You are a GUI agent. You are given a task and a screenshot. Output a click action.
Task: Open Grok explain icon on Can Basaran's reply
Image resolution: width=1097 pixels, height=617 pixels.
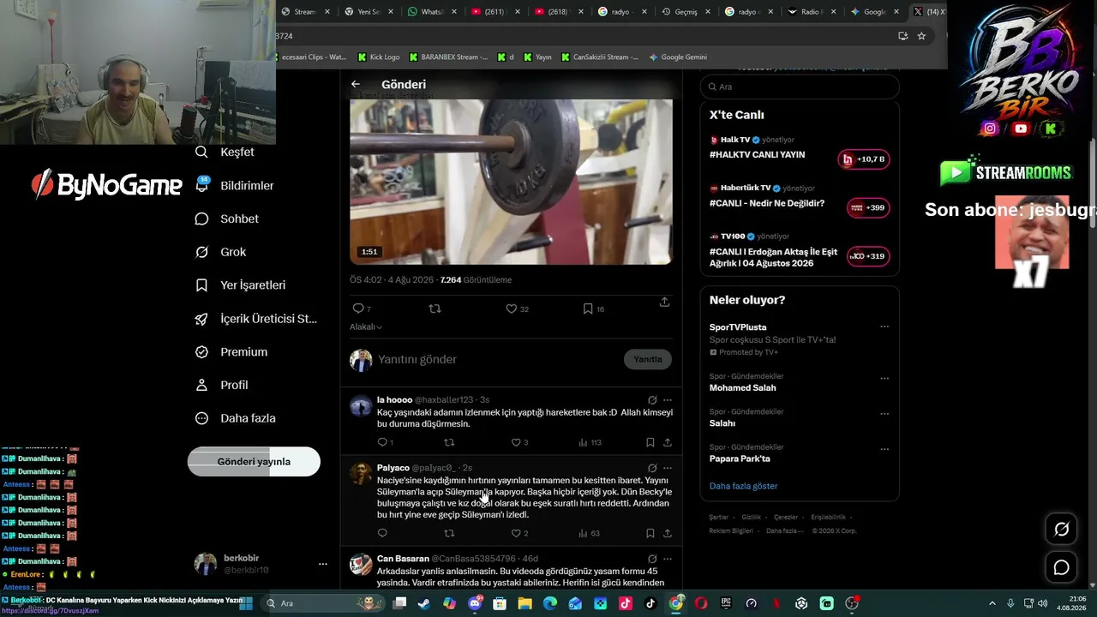click(652, 559)
